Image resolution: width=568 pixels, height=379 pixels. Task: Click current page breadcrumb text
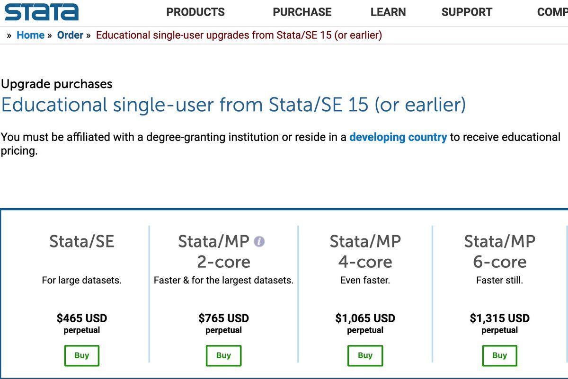coord(239,35)
